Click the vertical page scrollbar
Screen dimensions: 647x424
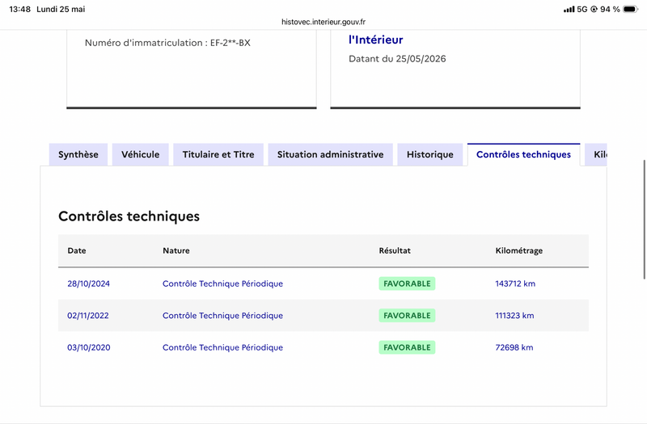click(x=645, y=220)
